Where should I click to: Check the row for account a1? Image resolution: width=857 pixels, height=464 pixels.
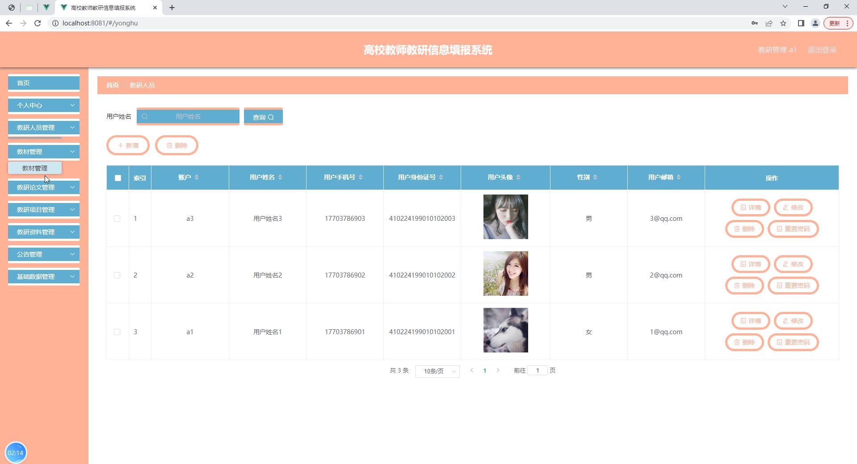(117, 332)
